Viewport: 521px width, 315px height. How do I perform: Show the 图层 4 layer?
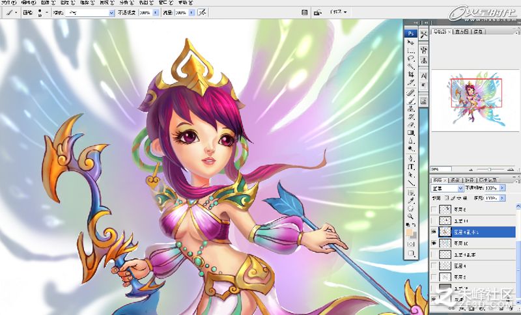[x=434, y=265]
